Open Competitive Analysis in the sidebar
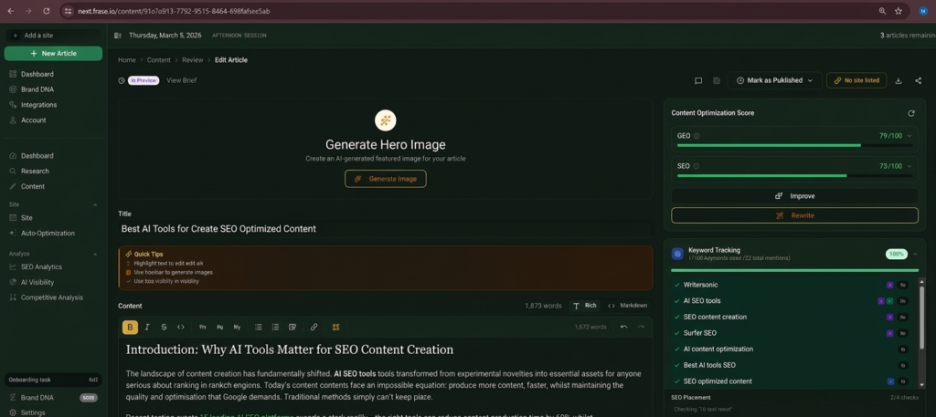The image size is (936, 417). pos(52,297)
